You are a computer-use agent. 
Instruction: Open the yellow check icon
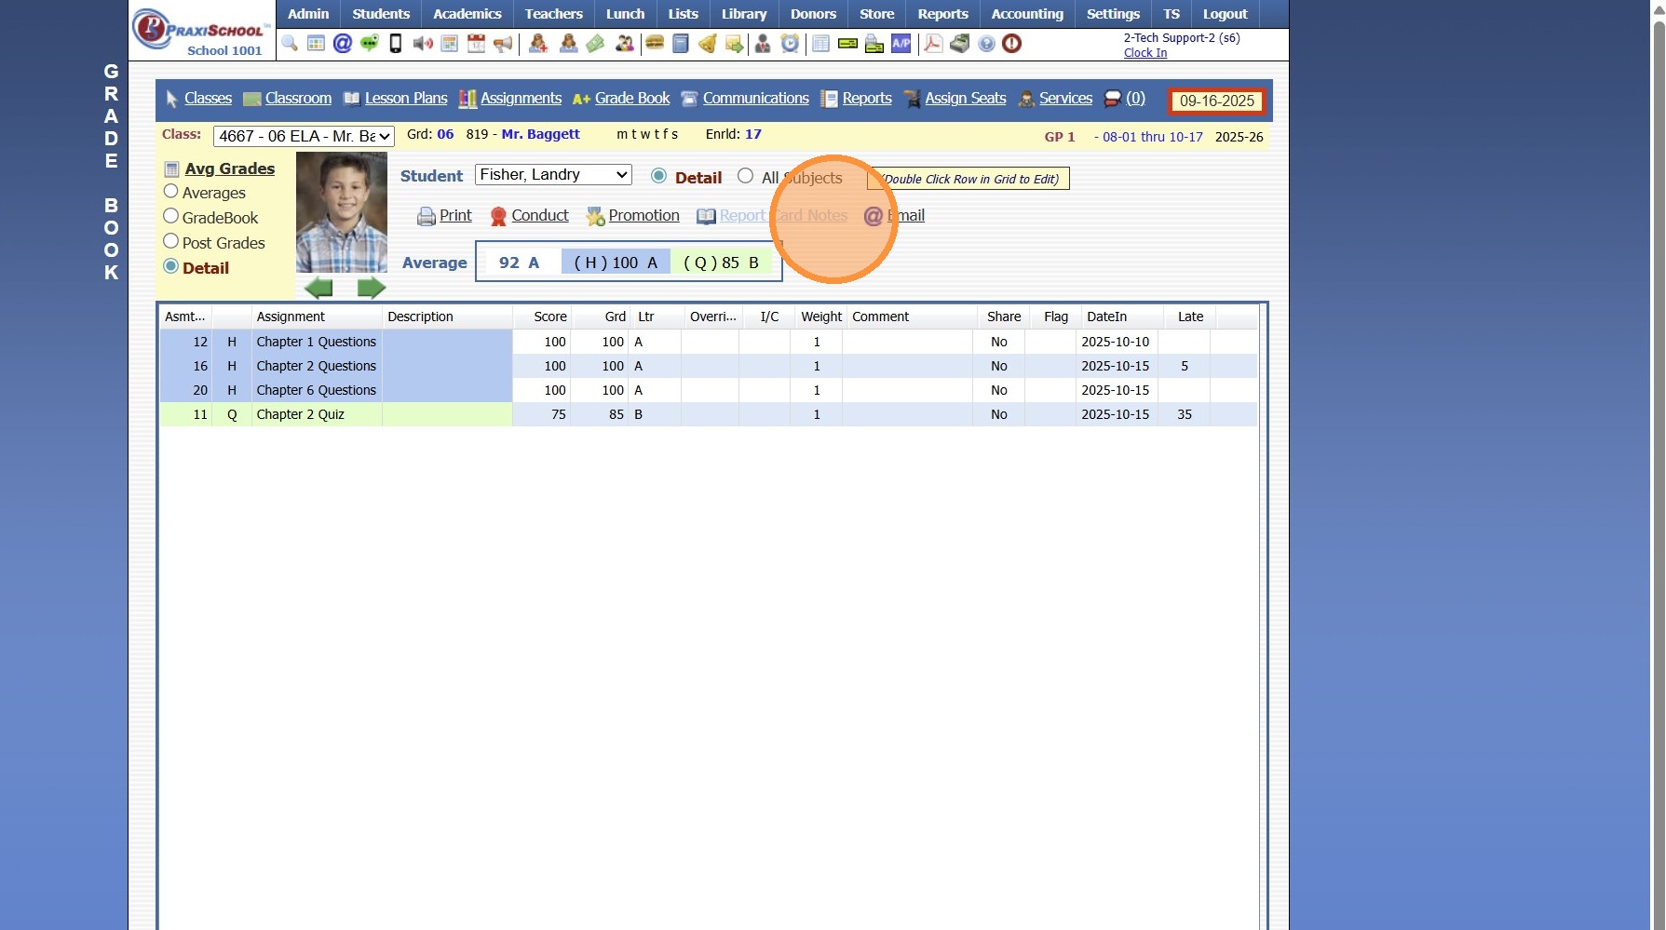point(847,44)
